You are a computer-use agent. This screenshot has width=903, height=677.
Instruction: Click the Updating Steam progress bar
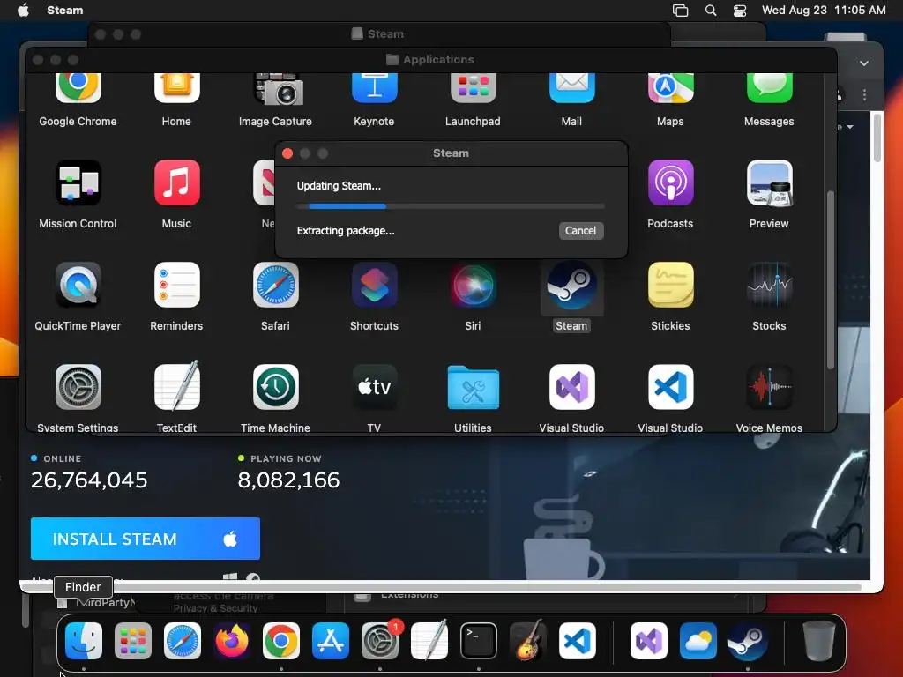(451, 205)
